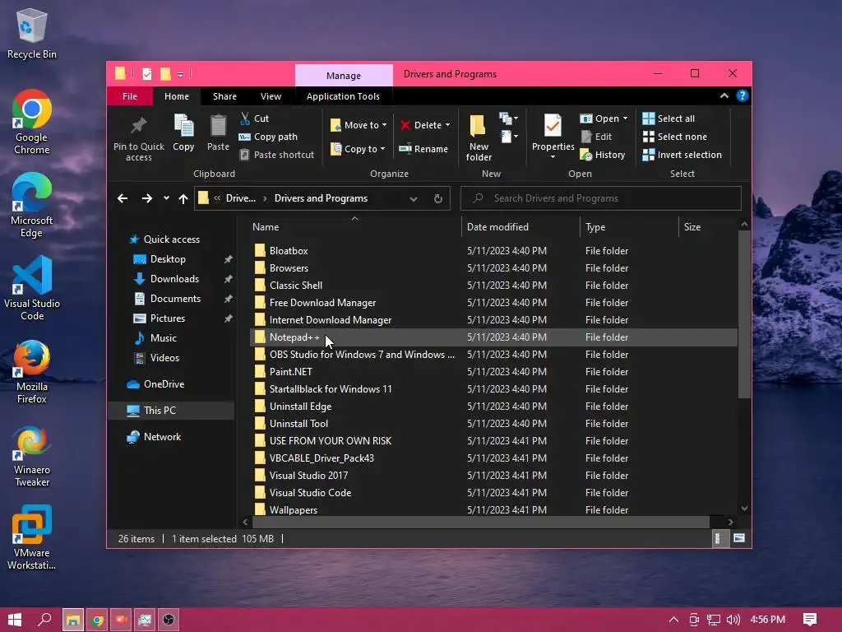
Task: Click the New folder icon
Action: [x=478, y=126]
